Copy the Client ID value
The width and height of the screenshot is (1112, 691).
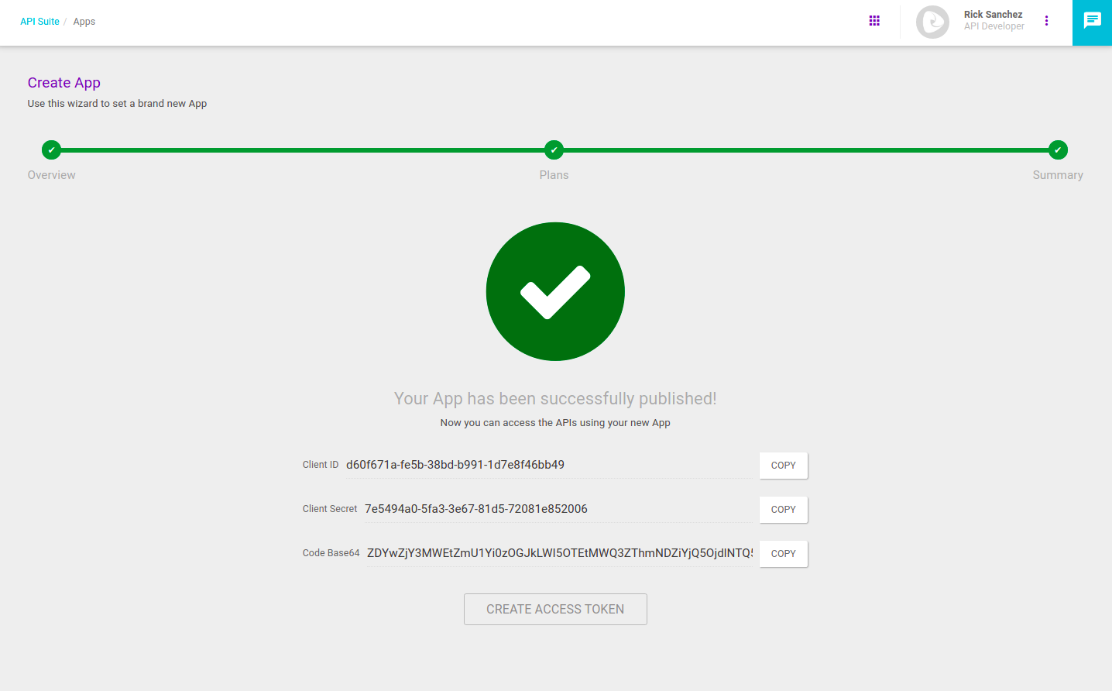click(x=783, y=465)
